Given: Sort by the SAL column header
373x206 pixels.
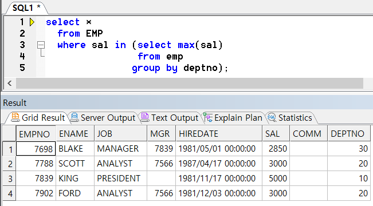Looking at the screenshot, I should [x=276, y=134].
